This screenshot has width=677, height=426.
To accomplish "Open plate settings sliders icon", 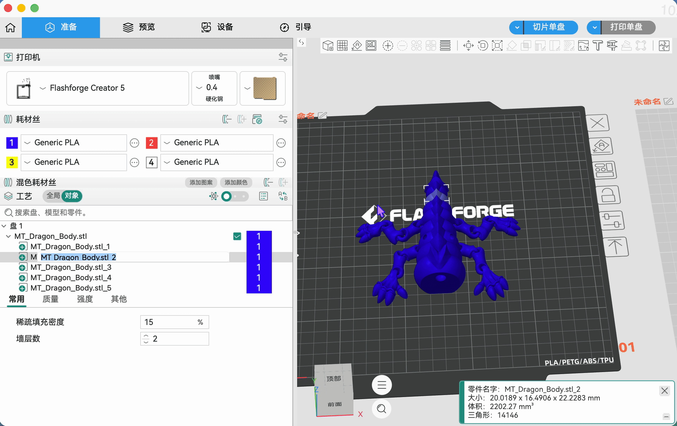I will click(x=612, y=220).
